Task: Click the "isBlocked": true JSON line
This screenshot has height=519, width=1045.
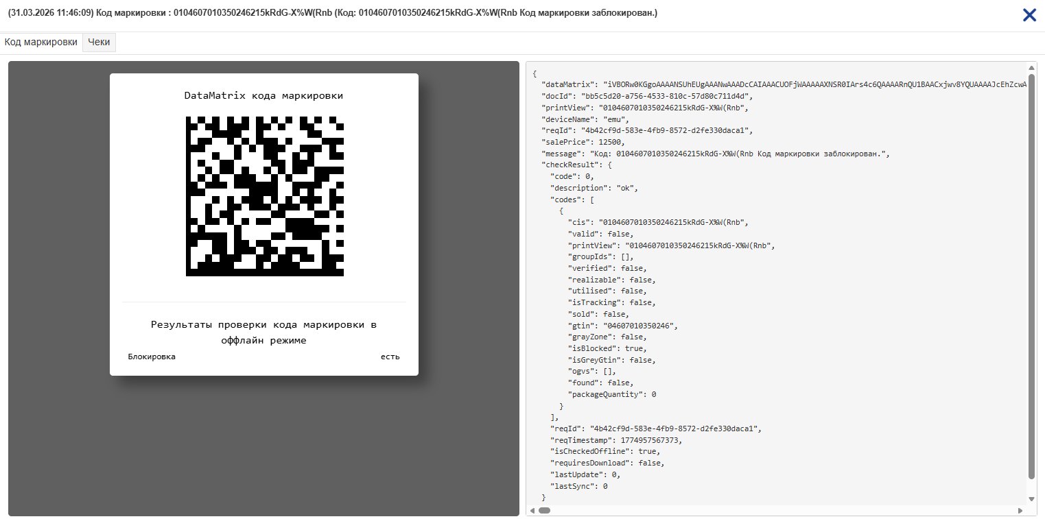Action: pyautogui.click(x=607, y=348)
